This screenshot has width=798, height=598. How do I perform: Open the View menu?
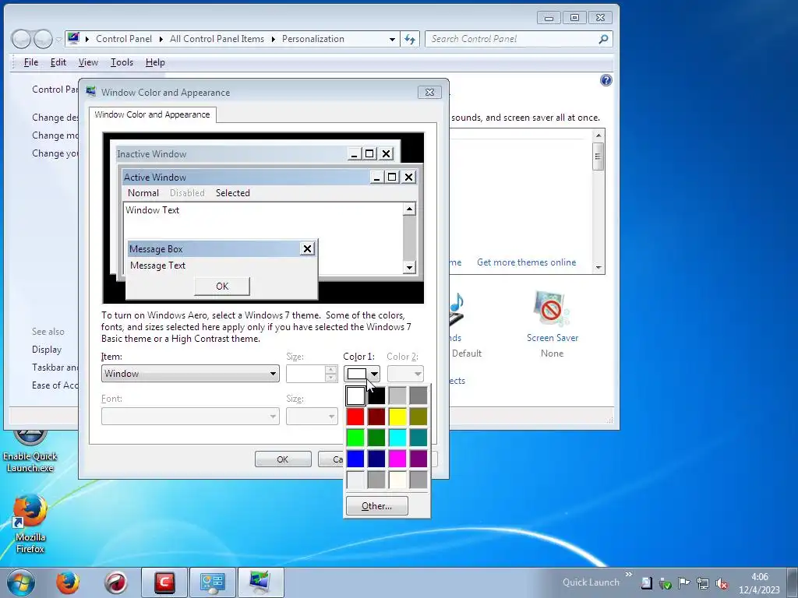pos(88,62)
